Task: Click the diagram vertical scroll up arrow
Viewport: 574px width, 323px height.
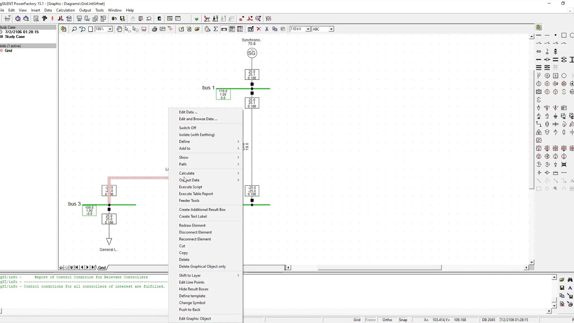Action: click(x=532, y=37)
